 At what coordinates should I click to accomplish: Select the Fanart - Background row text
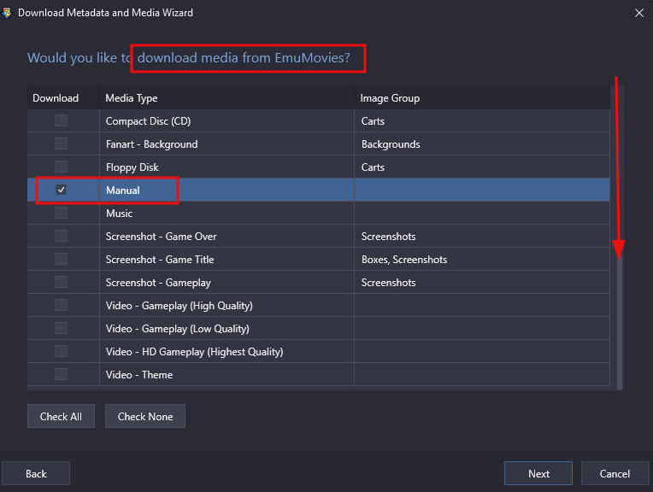(x=151, y=144)
